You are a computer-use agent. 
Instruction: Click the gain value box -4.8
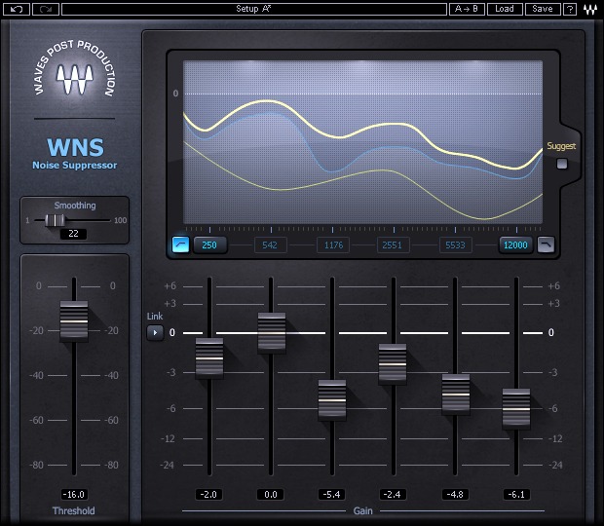(x=455, y=495)
